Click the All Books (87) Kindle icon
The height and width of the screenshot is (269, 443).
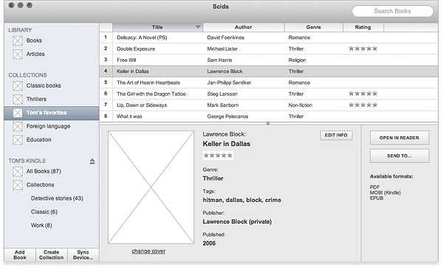tap(18, 172)
